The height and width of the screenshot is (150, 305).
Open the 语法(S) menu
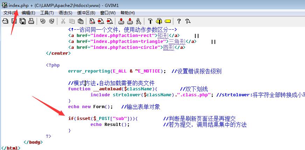click(65, 13)
